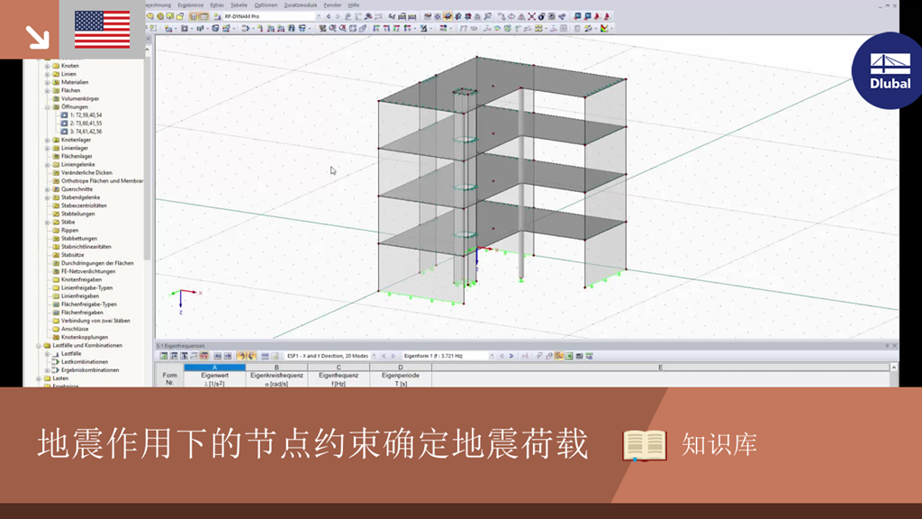Image resolution: width=922 pixels, height=519 pixels.
Task: Expand the Stabendgelenke tree node
Action: pos(47,197)
